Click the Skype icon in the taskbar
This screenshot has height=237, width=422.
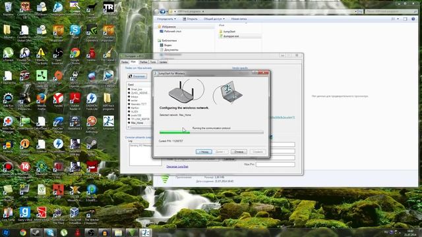[50, 232]
